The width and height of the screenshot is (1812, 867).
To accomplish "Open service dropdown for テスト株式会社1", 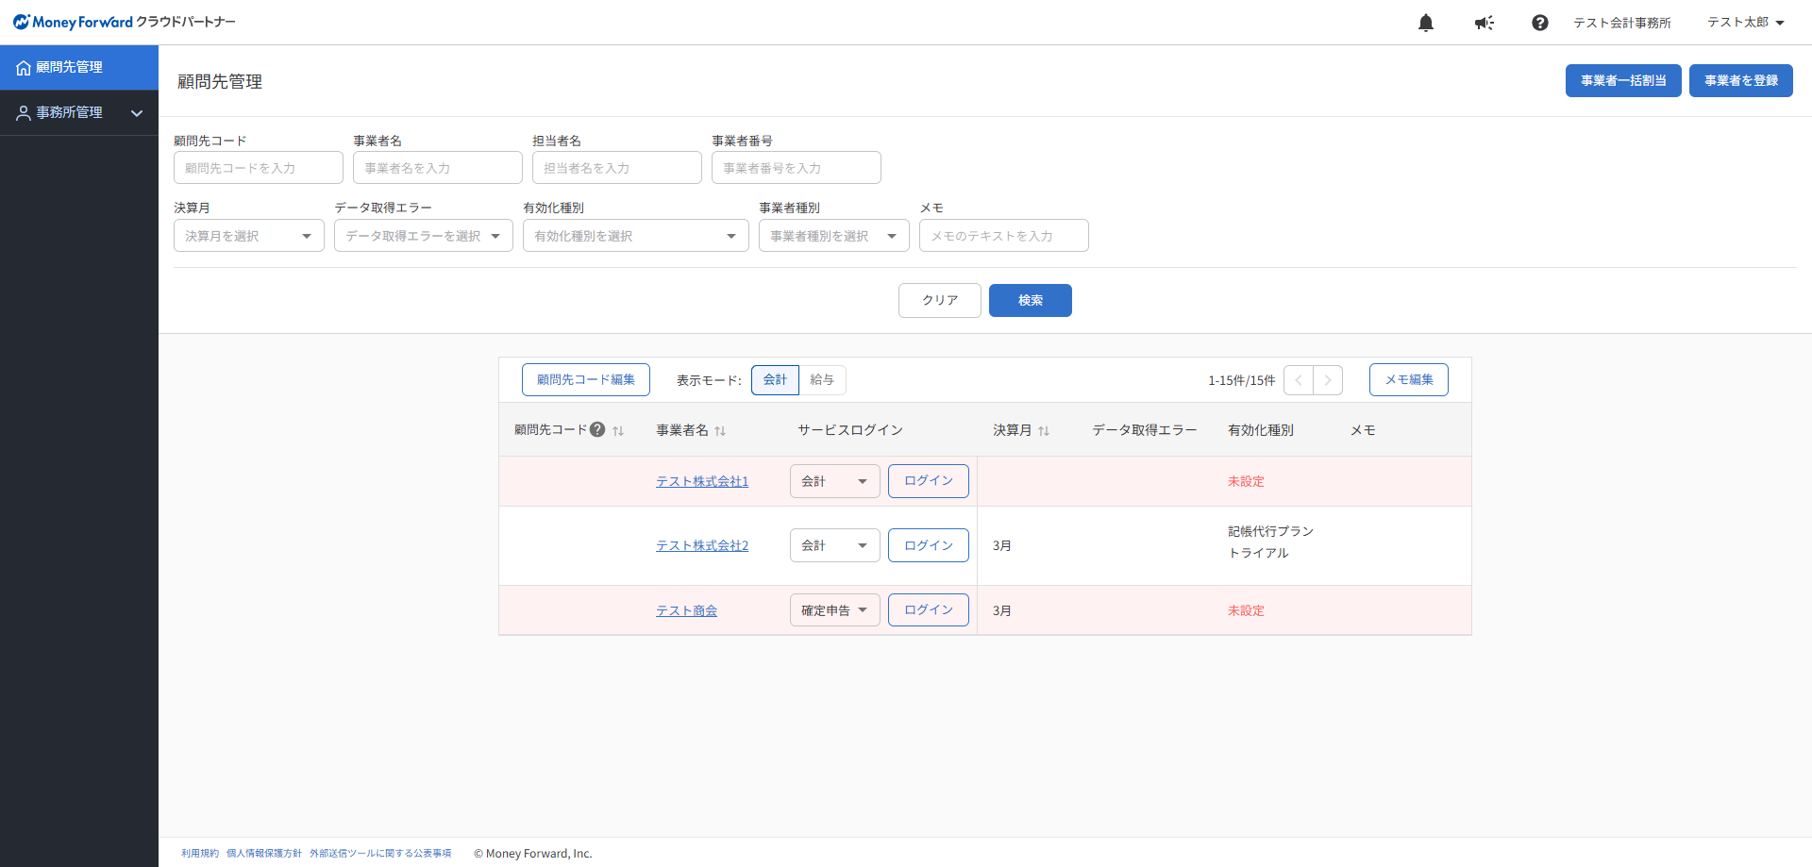I will [835, 481].
